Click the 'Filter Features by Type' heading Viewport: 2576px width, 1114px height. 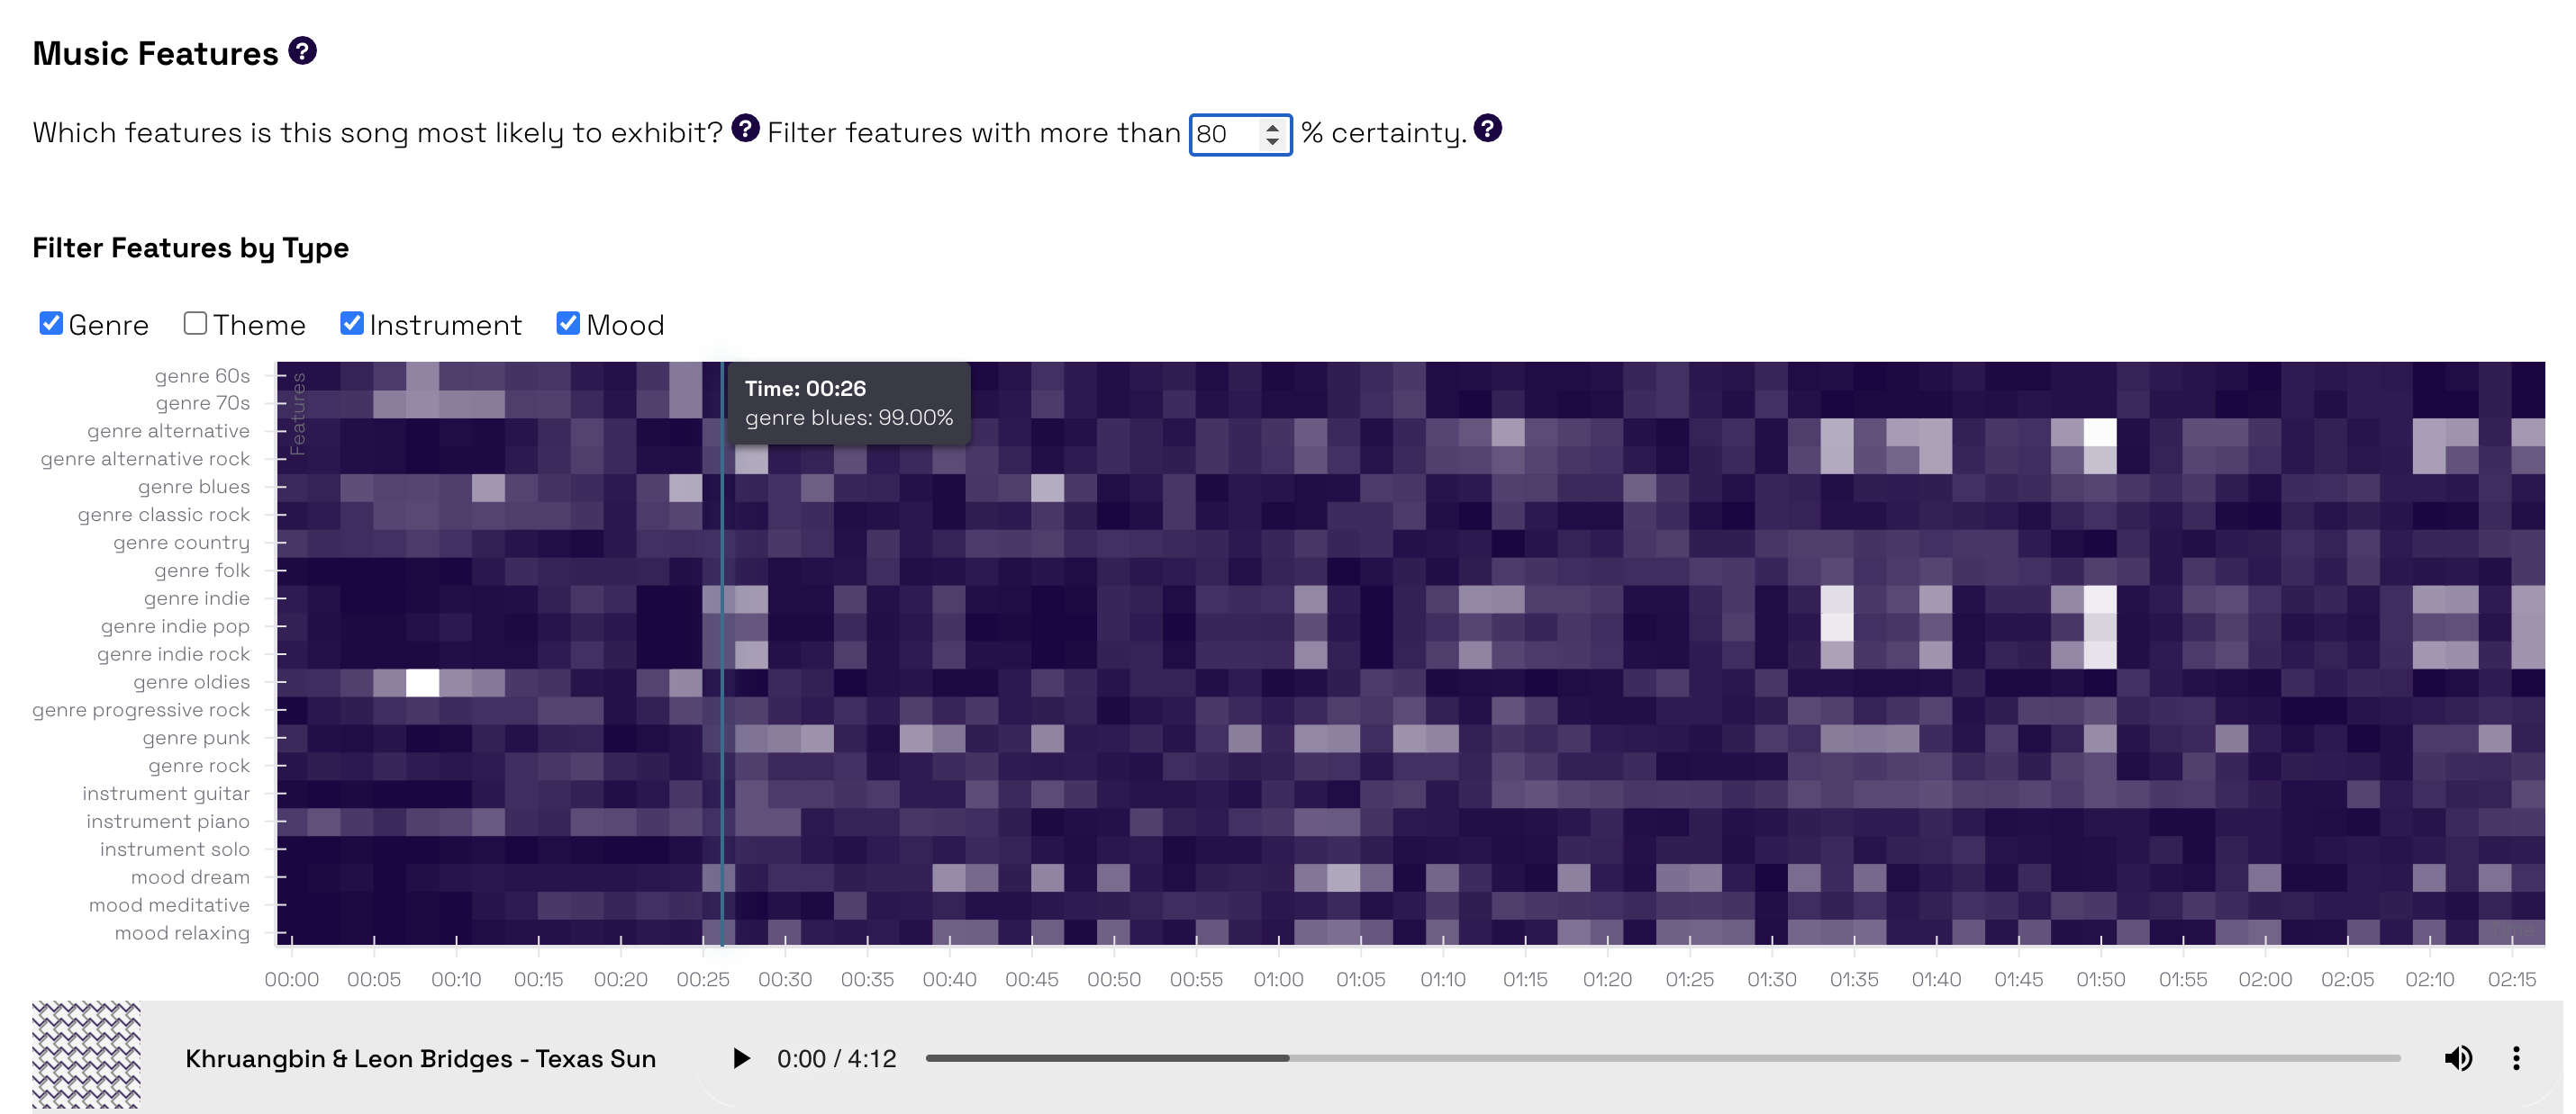tap(190, 247)
